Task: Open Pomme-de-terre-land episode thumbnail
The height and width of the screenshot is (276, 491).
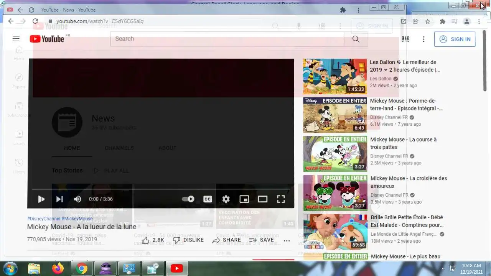Action: point(335,115)
